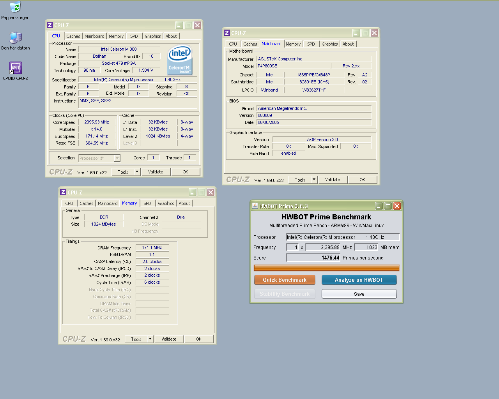499x399 pixels.
Task: Switch to Mainboard tab in CPU window
Action: 94,36
